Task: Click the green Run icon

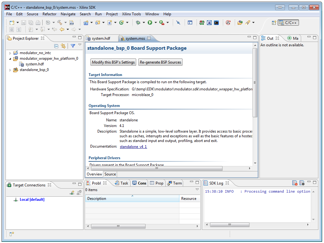Action: [x=150, y=23]
